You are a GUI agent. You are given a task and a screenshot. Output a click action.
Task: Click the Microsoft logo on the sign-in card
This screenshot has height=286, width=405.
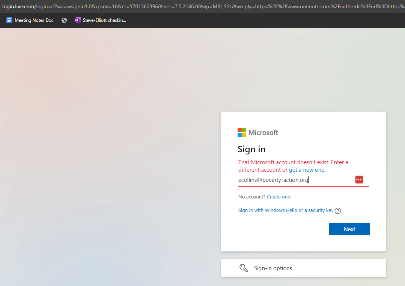pyautogui.click(x=258, y=132)
